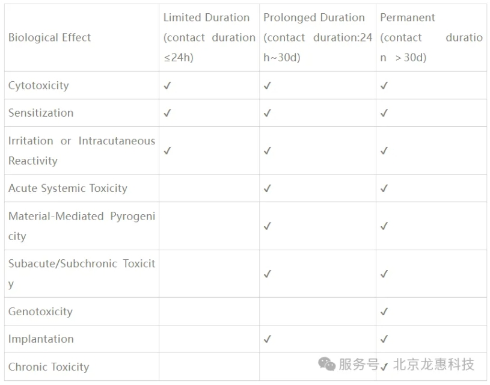Select the Limited Duration column header

(x=209, y=37)
